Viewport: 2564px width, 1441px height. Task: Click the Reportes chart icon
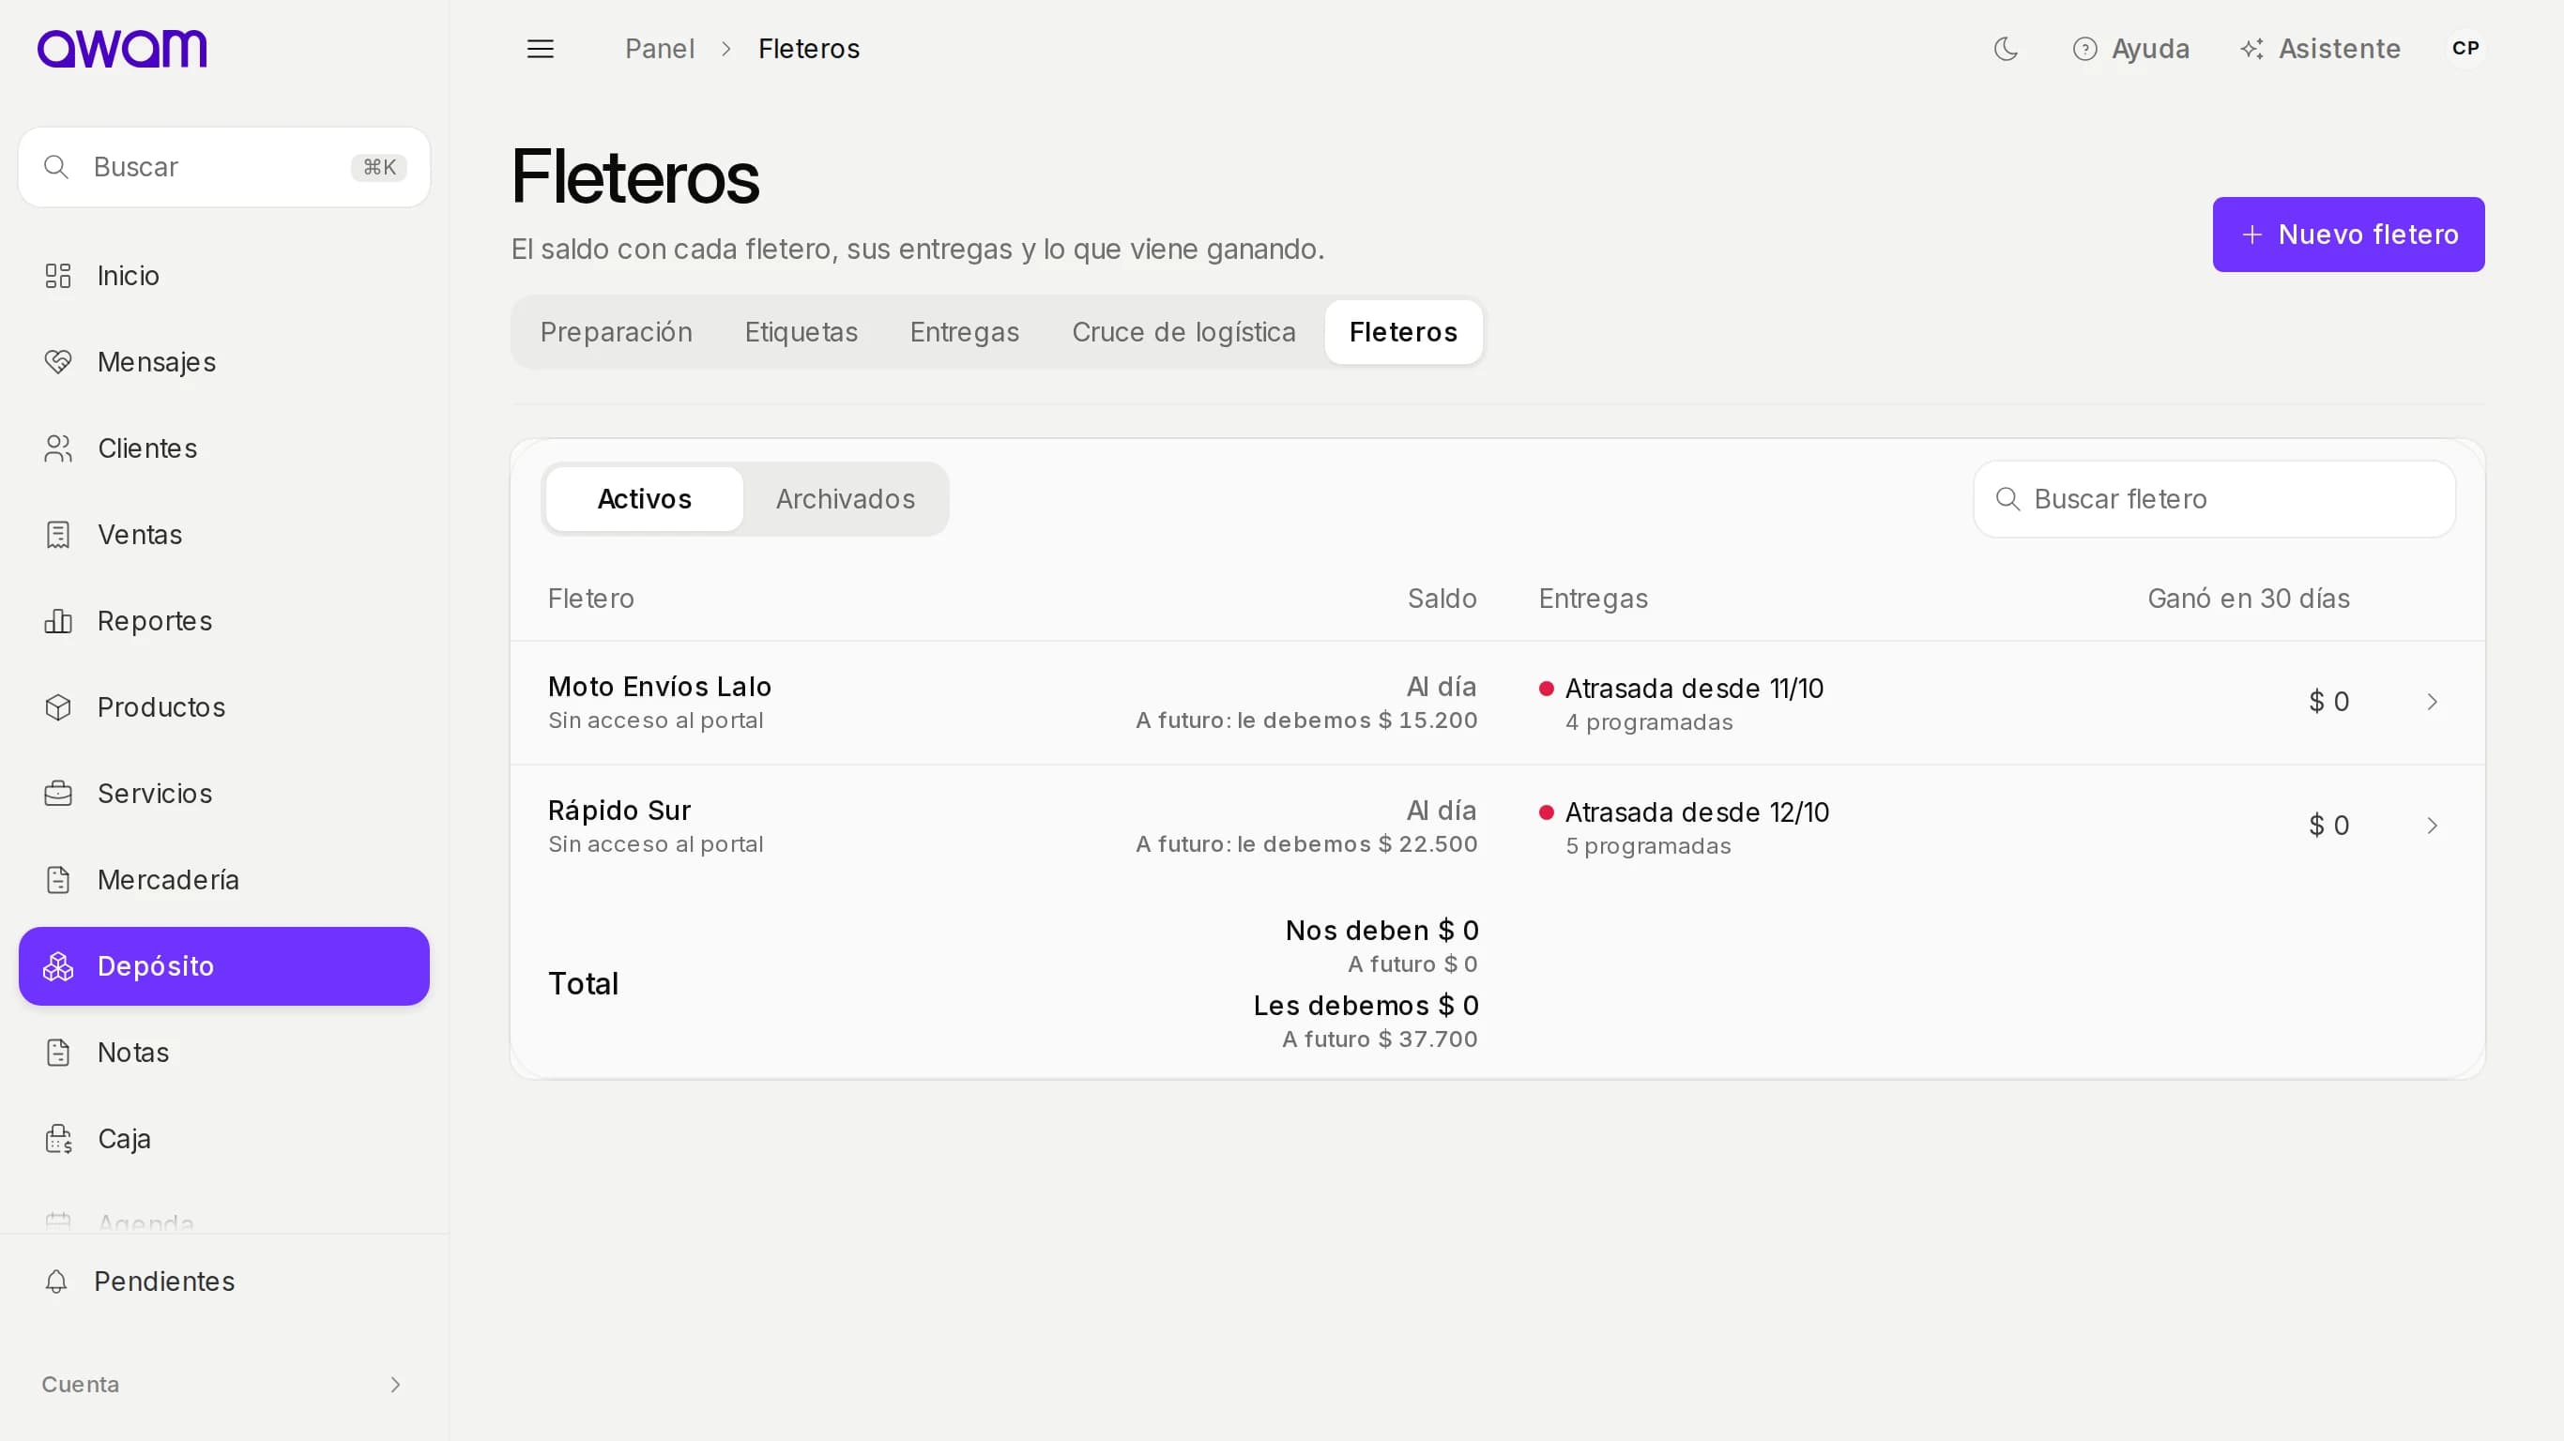tap(58, 621)
